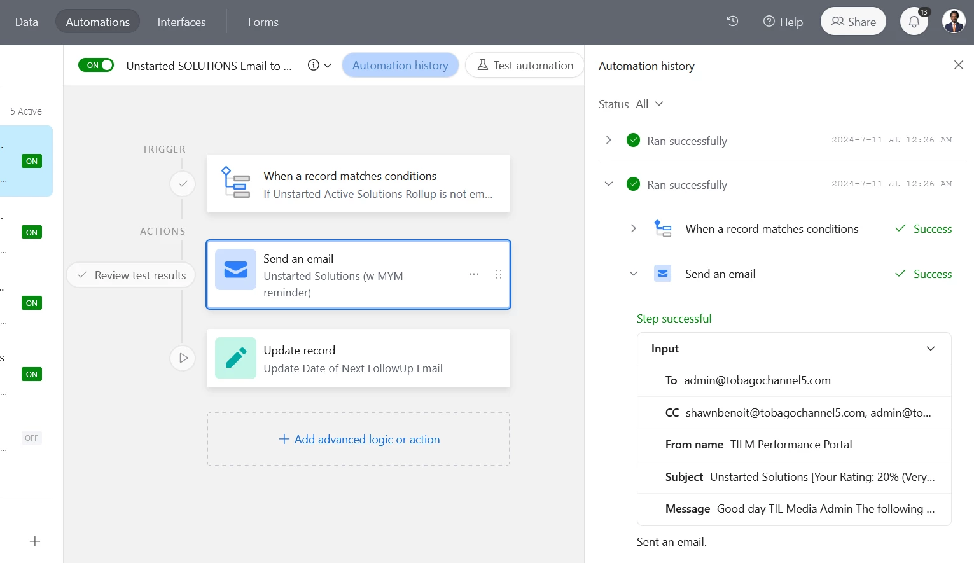
Task: Open the notifications bell
Action: pos(914,22)
